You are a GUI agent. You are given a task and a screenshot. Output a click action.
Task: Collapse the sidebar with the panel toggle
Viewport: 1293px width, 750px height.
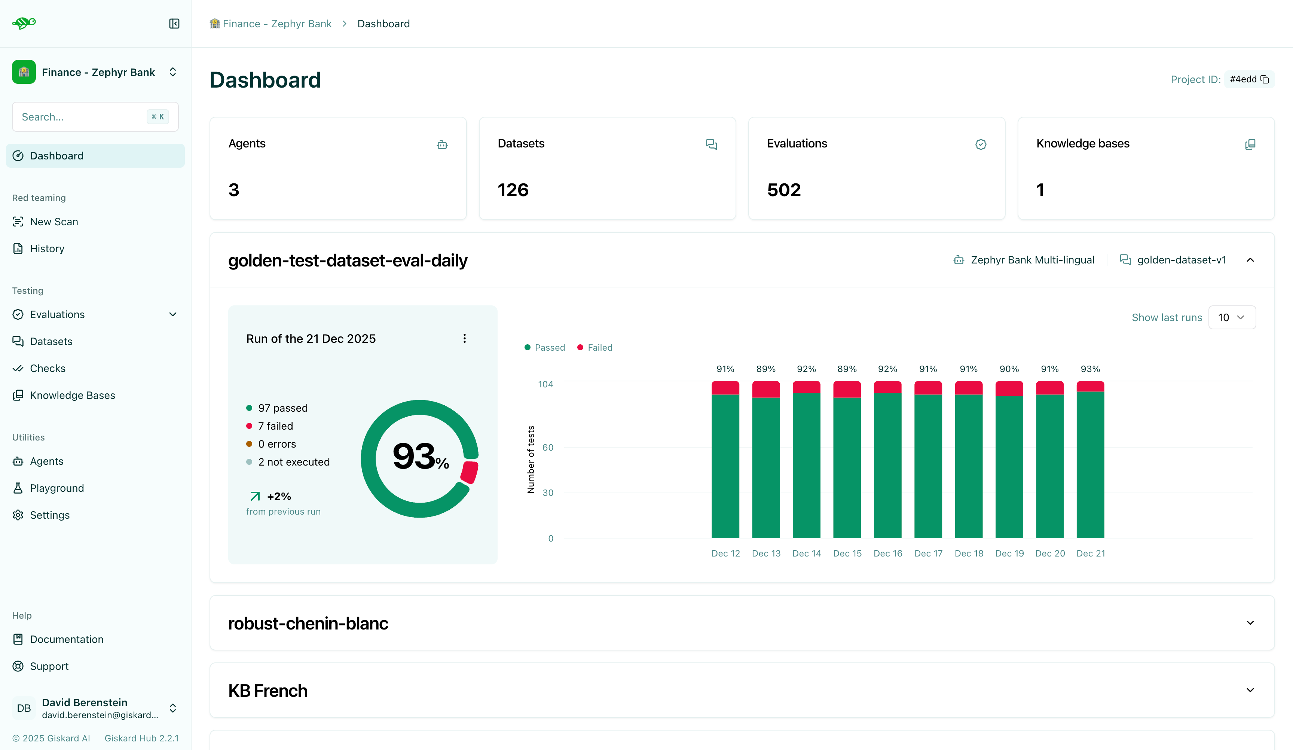point(174,24)
